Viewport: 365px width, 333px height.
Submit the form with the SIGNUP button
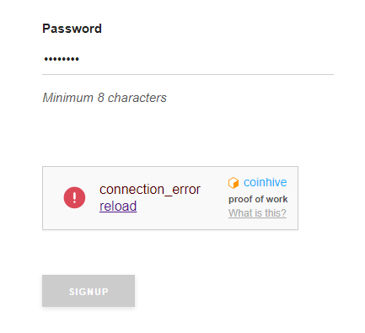click(89, 291)
